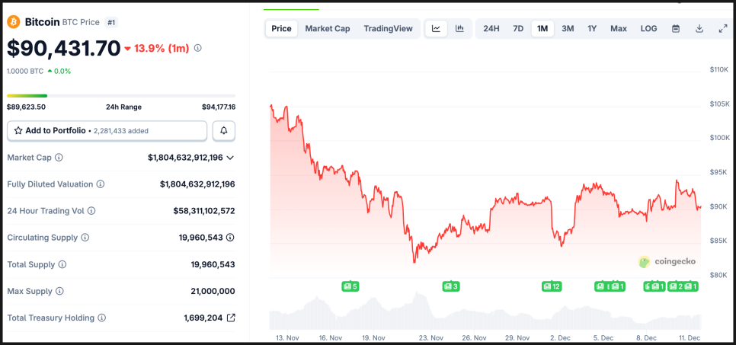Expand chart to fullscreen
The image size is (736, 345).
coord(723,29)
